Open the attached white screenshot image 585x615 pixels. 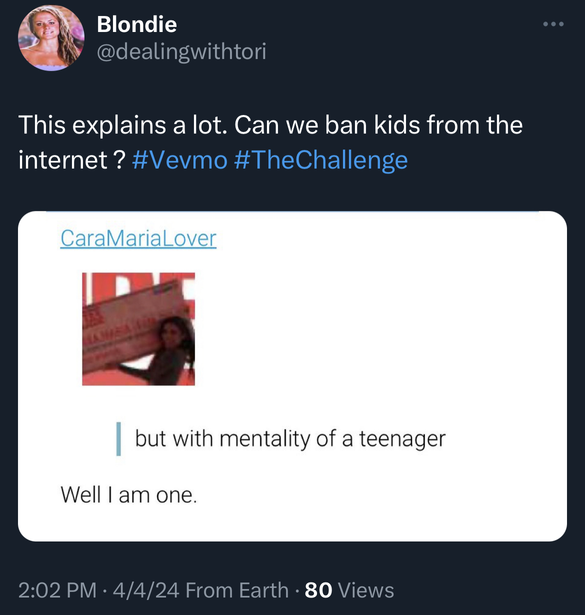point(292,376)
